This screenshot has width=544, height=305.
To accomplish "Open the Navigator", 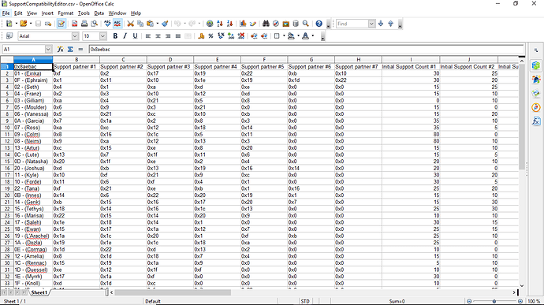I will point(276,24).
